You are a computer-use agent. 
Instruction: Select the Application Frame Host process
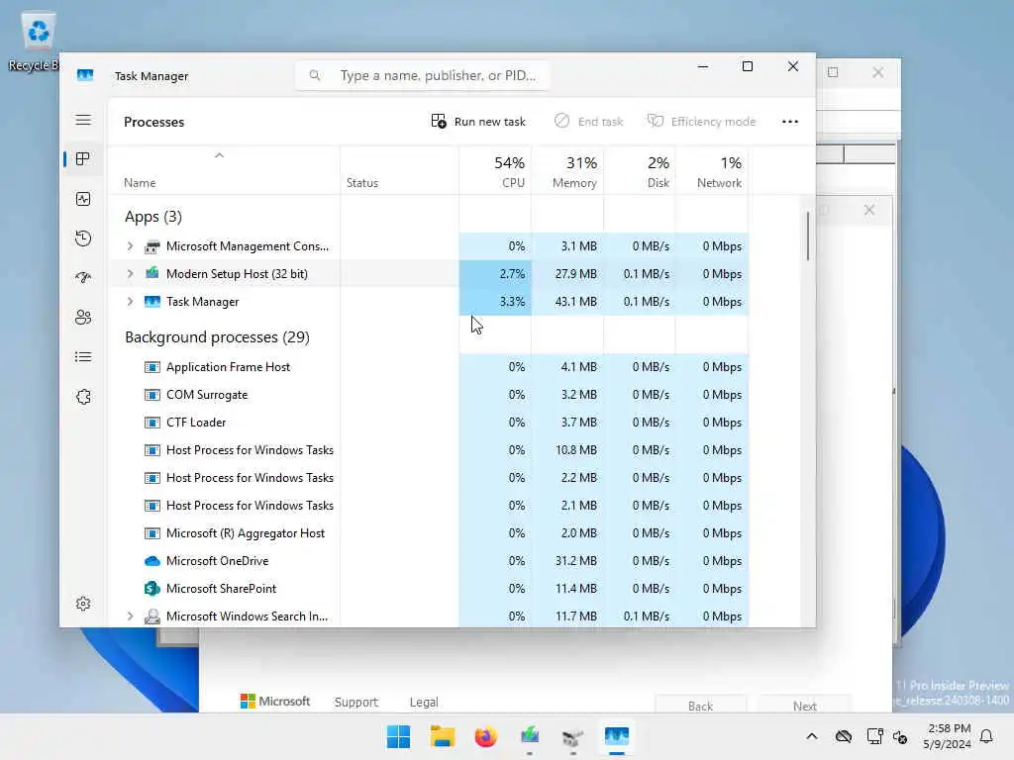pyautogui.click(x=228, y=367)
